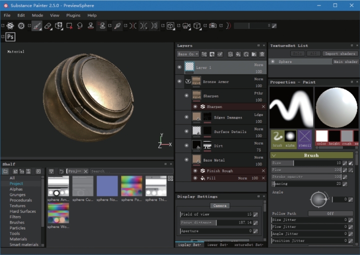Toggle visibility of Surface Details layer
The width and height of the screenshot is (360, 255).
point(186,131)
